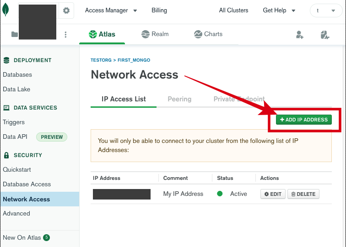This screenshot has height=247, width=346.
Task: Select the Peering tab
Action: pos(179,99)
